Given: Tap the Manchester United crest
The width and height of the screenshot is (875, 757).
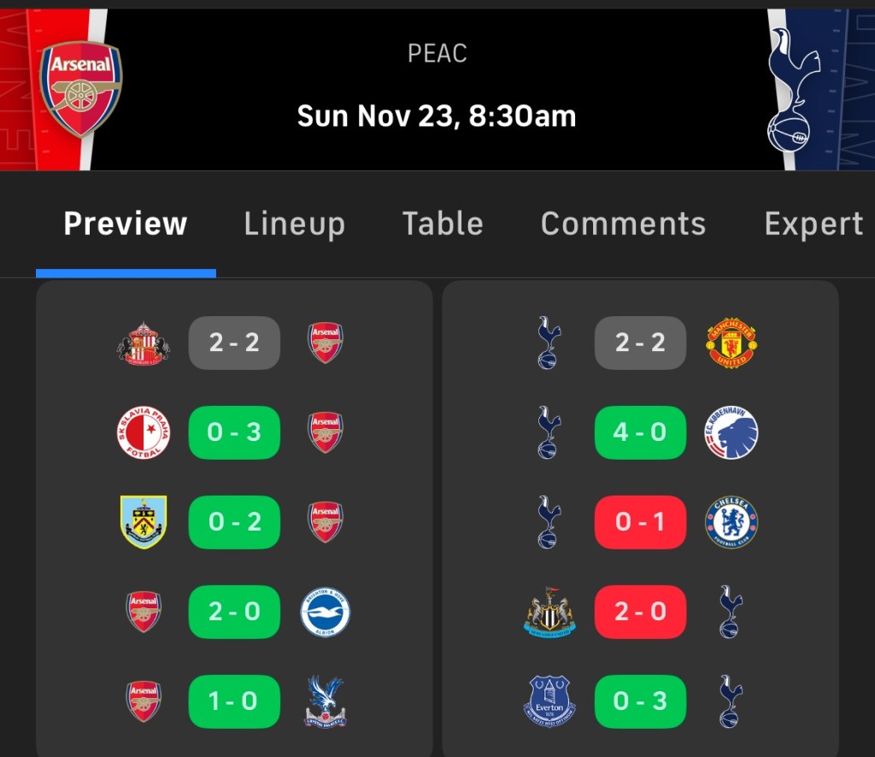Looking at the screenshot, I should pos(731,343).
